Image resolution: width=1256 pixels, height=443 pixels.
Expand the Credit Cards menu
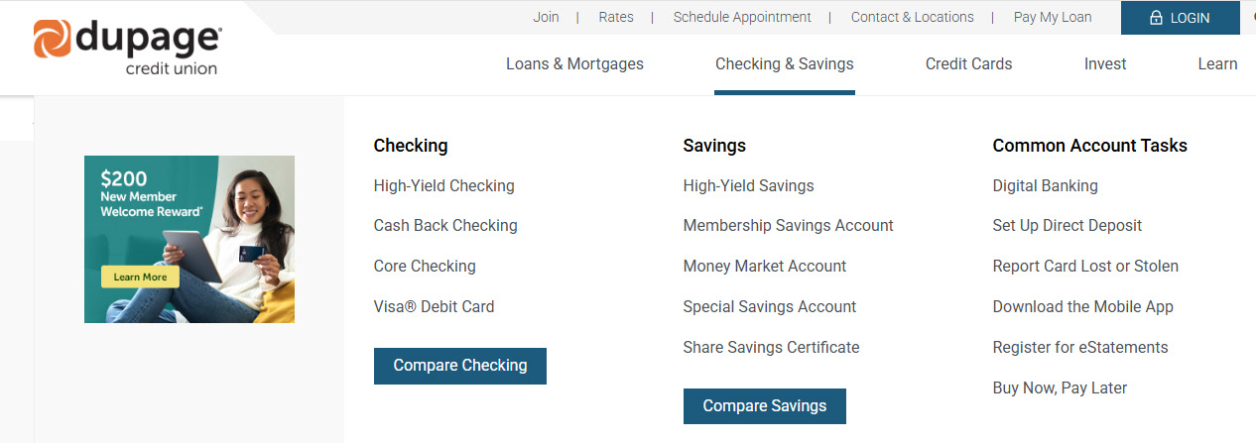coord(968,64)
